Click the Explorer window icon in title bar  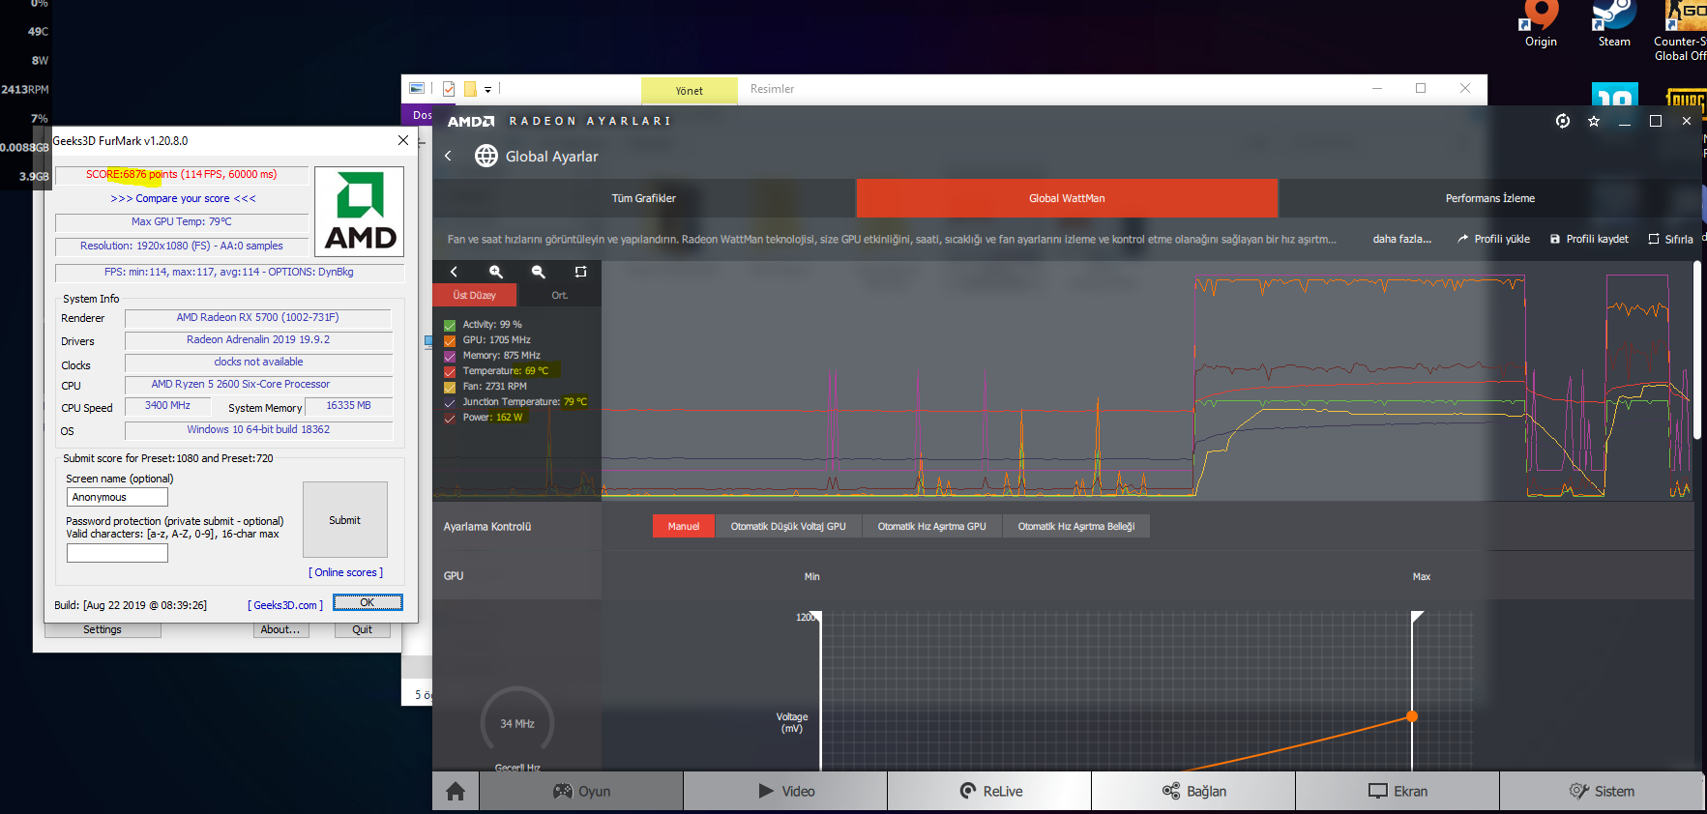[x=417, y=88]
